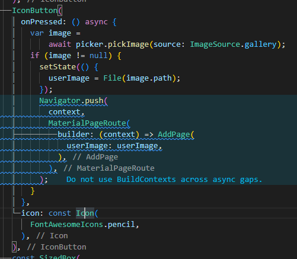Click 'Navigator.push(' underlined warning
Screen dimensions: 297x259
click(74, 101)
